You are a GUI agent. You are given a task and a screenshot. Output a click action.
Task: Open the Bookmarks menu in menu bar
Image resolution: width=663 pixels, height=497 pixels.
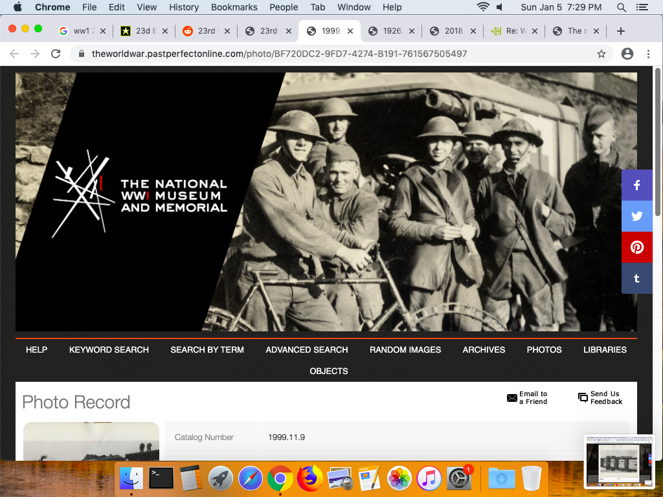tap(234, 7)
